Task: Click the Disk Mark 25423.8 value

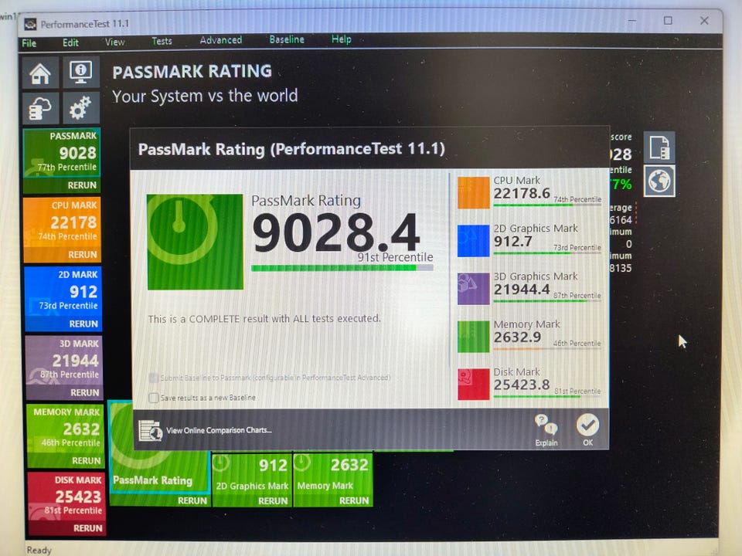Action: [x=522, y=385]
